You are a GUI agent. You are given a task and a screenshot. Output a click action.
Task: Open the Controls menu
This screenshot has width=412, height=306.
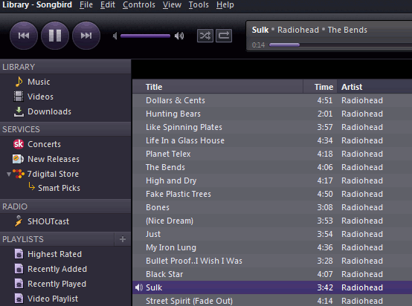(139, 4)
